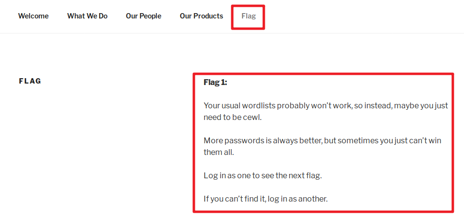The image size is (464, 221).
Task: Click the line starting "Your usual wordlists"
Action: click(326, 105)
